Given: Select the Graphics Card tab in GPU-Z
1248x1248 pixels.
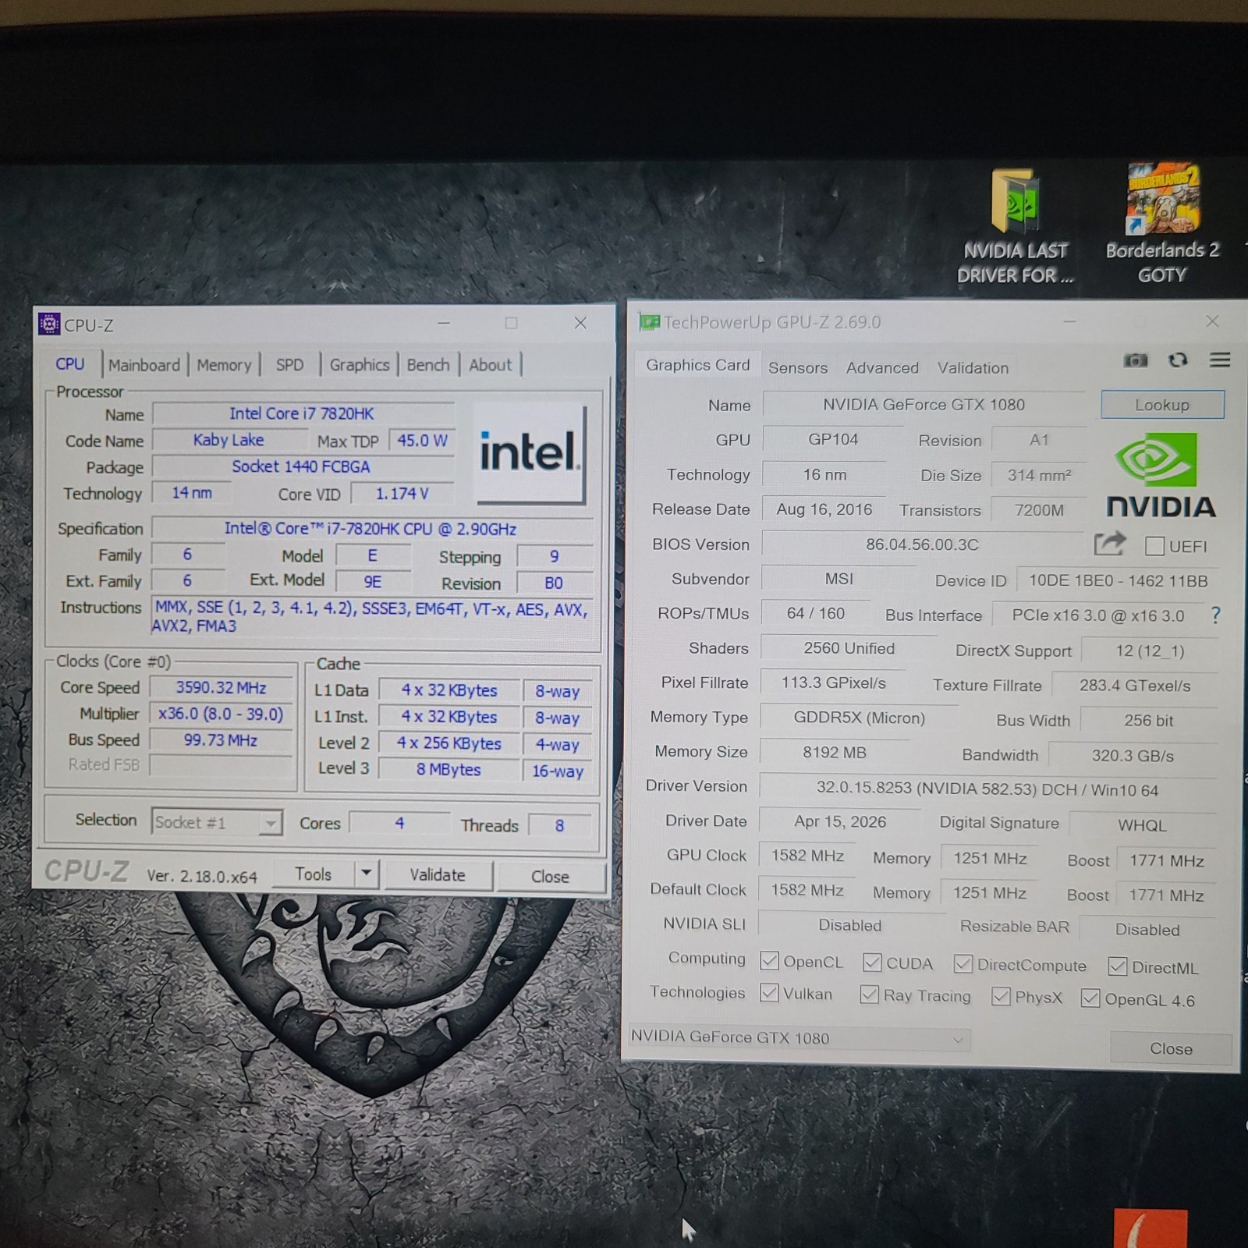Looking at the screenshot, I should pos(697,365).
